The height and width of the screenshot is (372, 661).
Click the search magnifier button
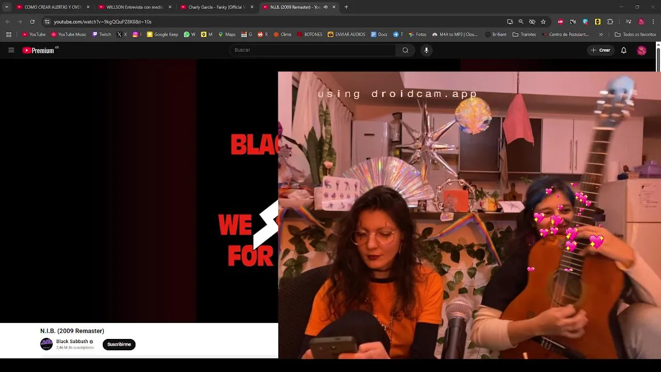405,50
